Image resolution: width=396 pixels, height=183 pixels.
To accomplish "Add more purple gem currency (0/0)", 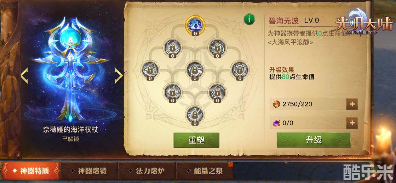I will click(x=352, y=123).
